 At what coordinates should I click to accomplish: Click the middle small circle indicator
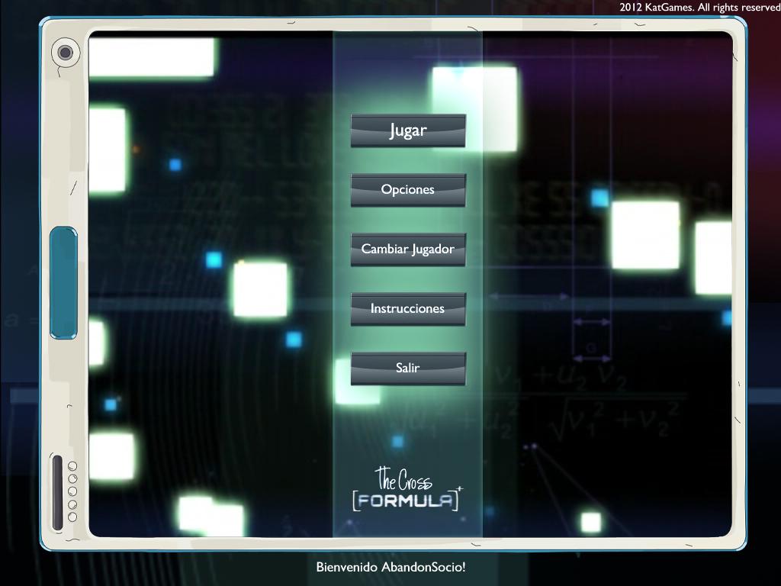pos(72,491)
